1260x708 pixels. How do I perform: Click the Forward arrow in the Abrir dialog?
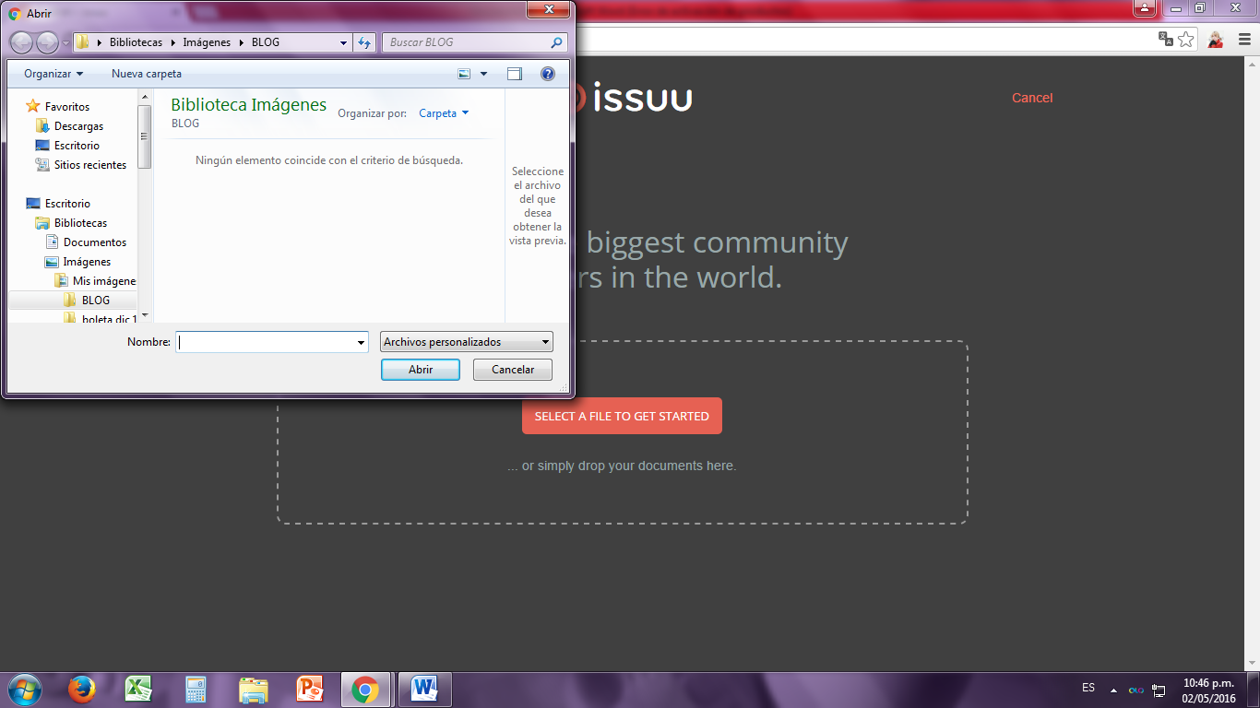(47, 42)
